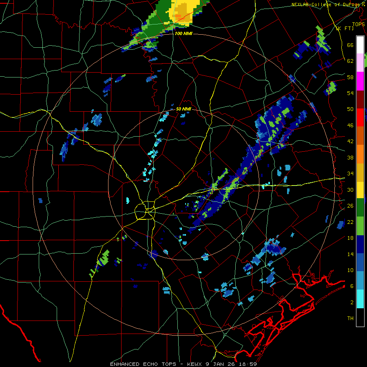Pick the dark orange legend swatch
Image resolution: width=367 pixels, height=367 pixels.
tap(360, 135)
